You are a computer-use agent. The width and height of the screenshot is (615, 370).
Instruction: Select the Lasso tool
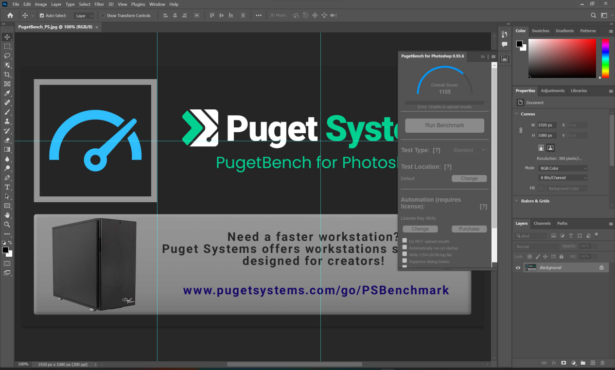pyautogui.click(x=7, y=56)
